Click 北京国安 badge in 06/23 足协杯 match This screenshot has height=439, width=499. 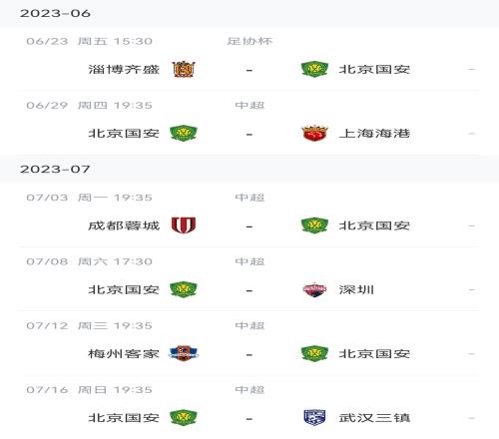pyautogui.click(x=314, y=69)
